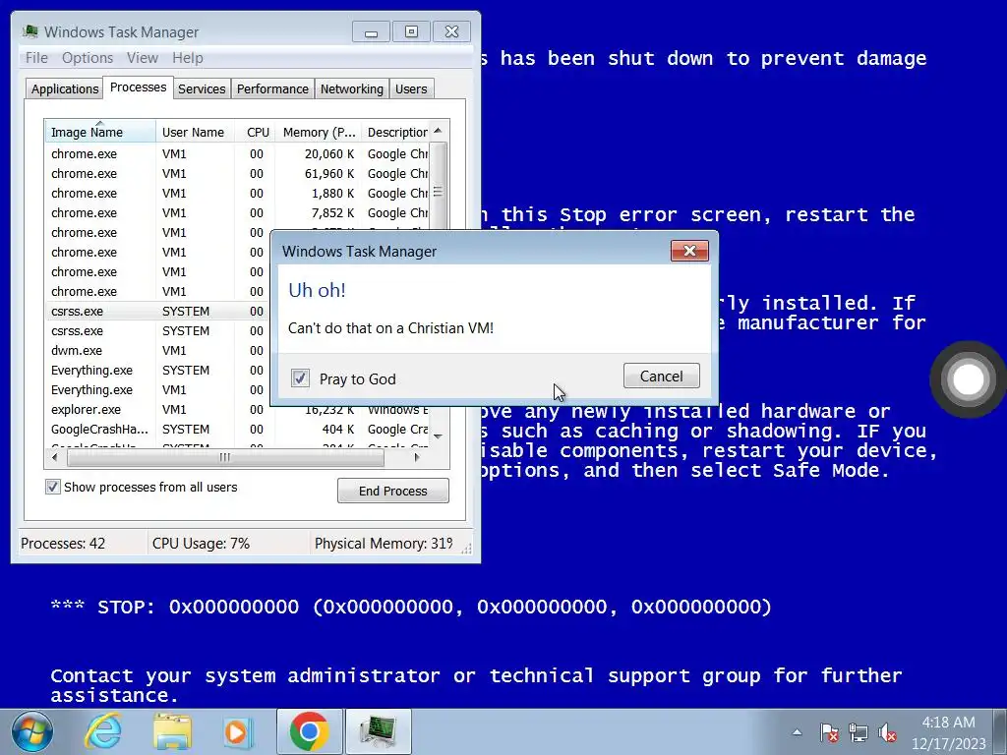Click the horizontal scroll left arrow
Viewport: 1007px width, 755px height.
(55, 458)
